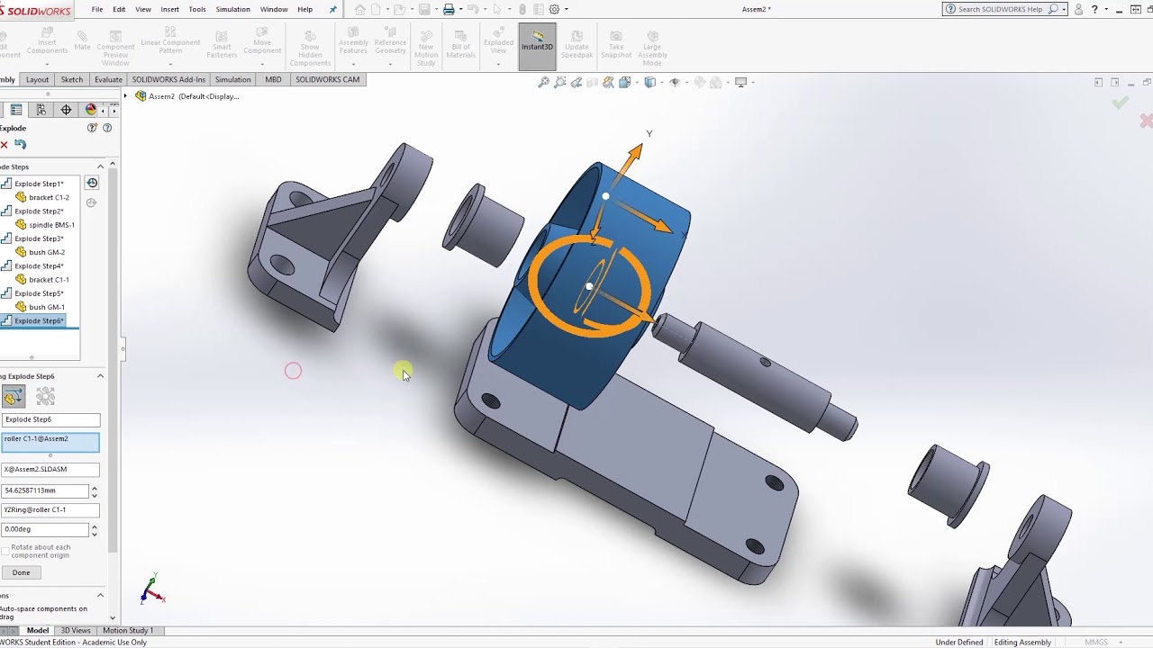Viewport: 1153px width, 648px height.
Task: Open the ConfigurationManager tab icon
Action: [41, 110]
